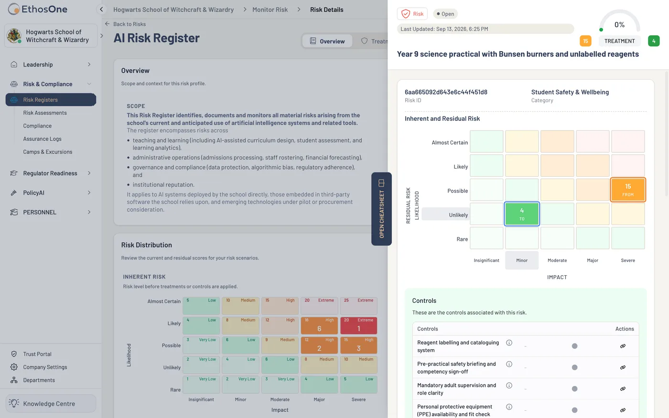
Task: Switch to the Treatment tab
Action: tap(374, 41)
